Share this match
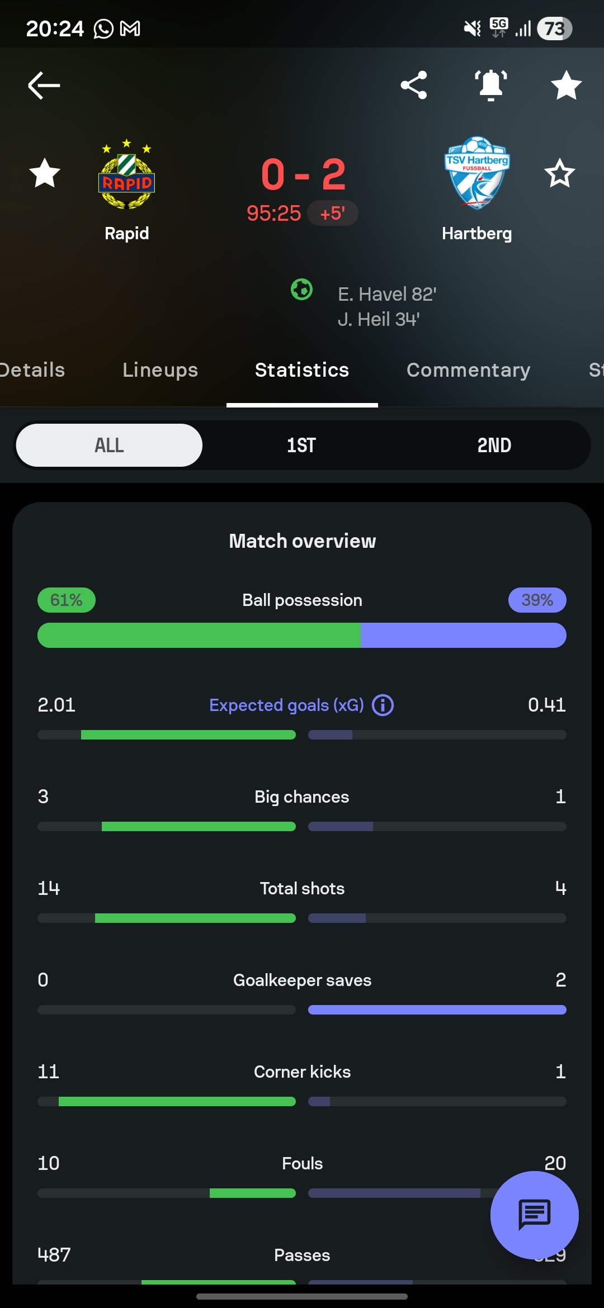Viewport: 604px width, 1308px height. coord(414,86)
